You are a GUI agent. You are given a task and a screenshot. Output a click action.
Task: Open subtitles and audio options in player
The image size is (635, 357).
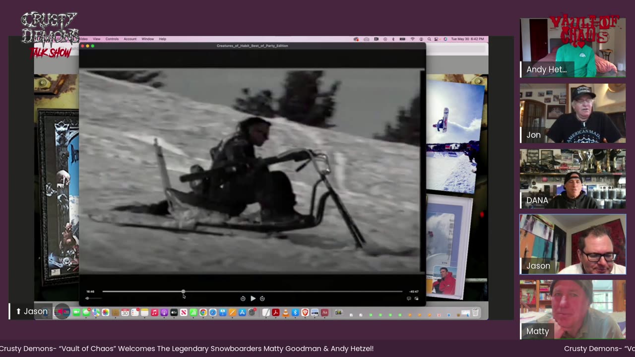click(x=409, y=298)
